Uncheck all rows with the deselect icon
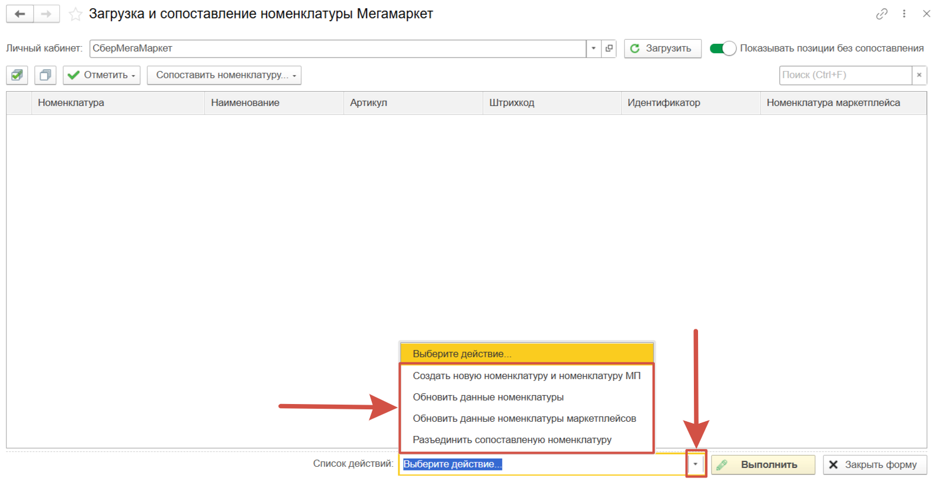The width and height of the screenshot is (939, 500). (x=45, y=75)
